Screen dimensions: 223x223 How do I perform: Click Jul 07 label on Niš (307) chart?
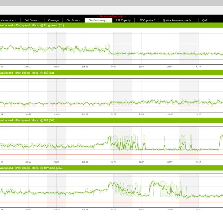pyautogui.click(x=170, y=162)
